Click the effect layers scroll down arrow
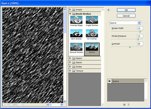Image resolution: width=151 pixels, height=109 pixels. [x=146, y=100]
